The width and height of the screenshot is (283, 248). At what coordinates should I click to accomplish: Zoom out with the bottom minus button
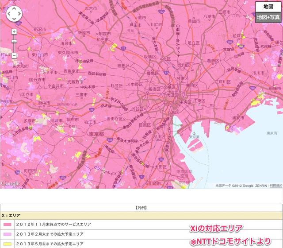click(x=14, y=55)
